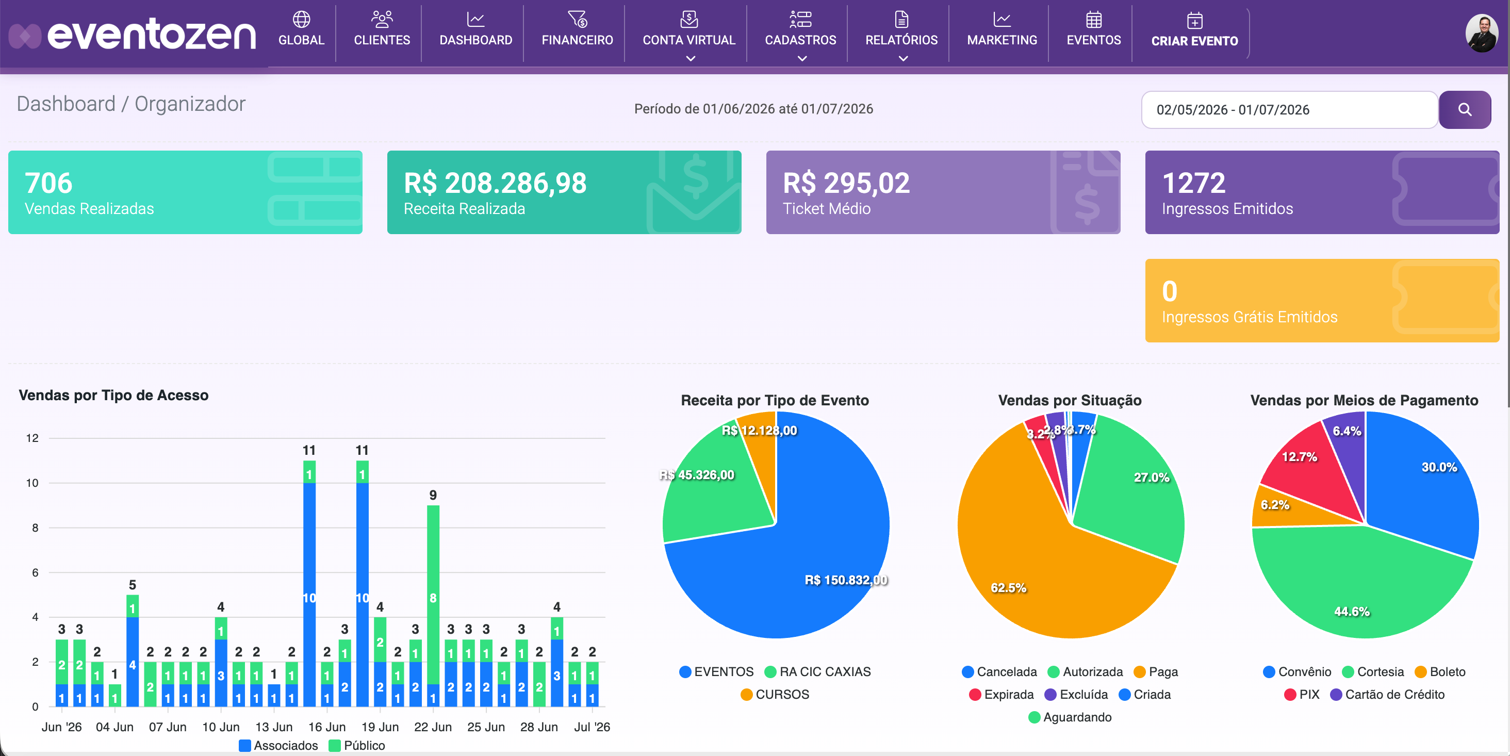Click the Criar Evento calendar-plus icon

[1194, 21]
